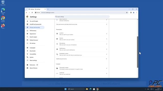This screenshot has width=163, height=91.
Task: Click the Notifications bell icon
Action: [57, 49]
